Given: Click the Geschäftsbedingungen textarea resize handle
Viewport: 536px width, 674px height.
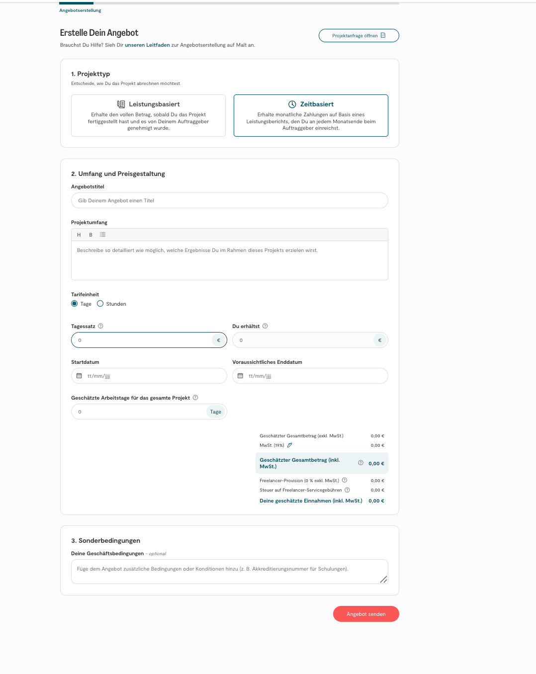Looking at the screenshot, I should tap(383, 579).
